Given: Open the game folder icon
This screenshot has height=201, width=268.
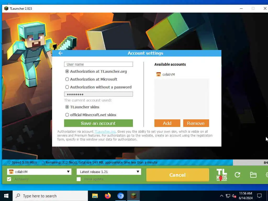Looking at the screenshot, I should (x=253, y=175).
